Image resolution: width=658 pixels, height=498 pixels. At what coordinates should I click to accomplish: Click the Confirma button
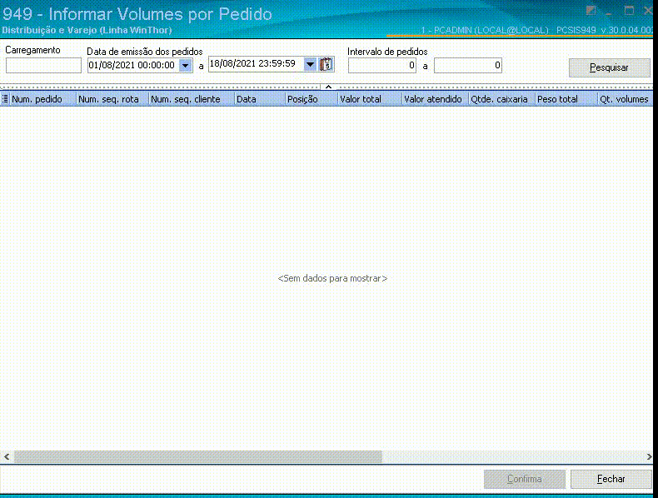tap(525, 479)
